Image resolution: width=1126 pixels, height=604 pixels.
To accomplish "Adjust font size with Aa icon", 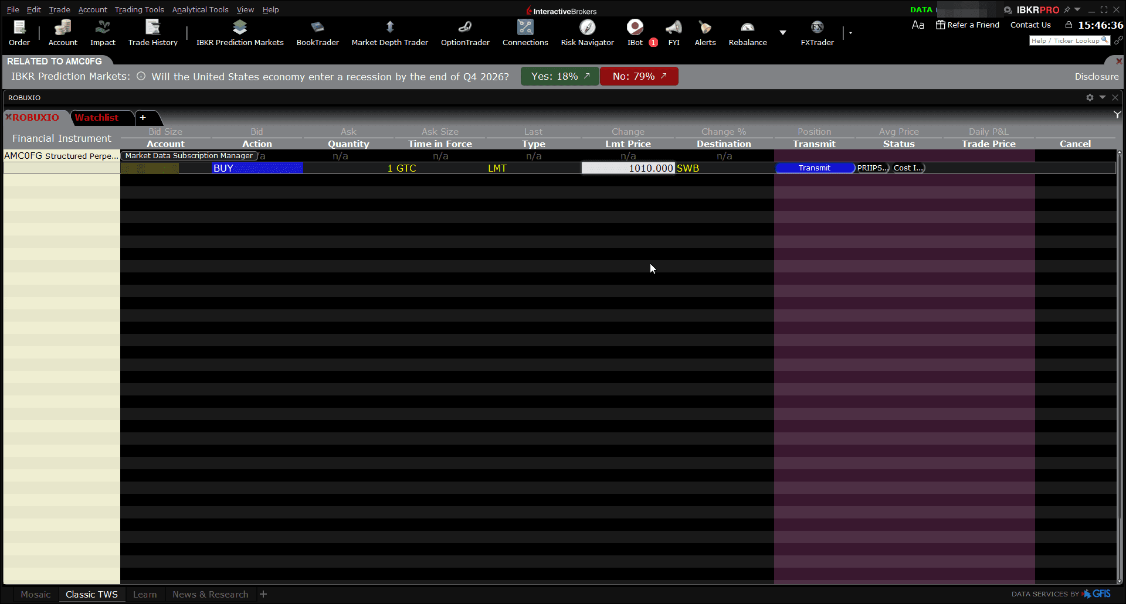I will click(918, 25).
